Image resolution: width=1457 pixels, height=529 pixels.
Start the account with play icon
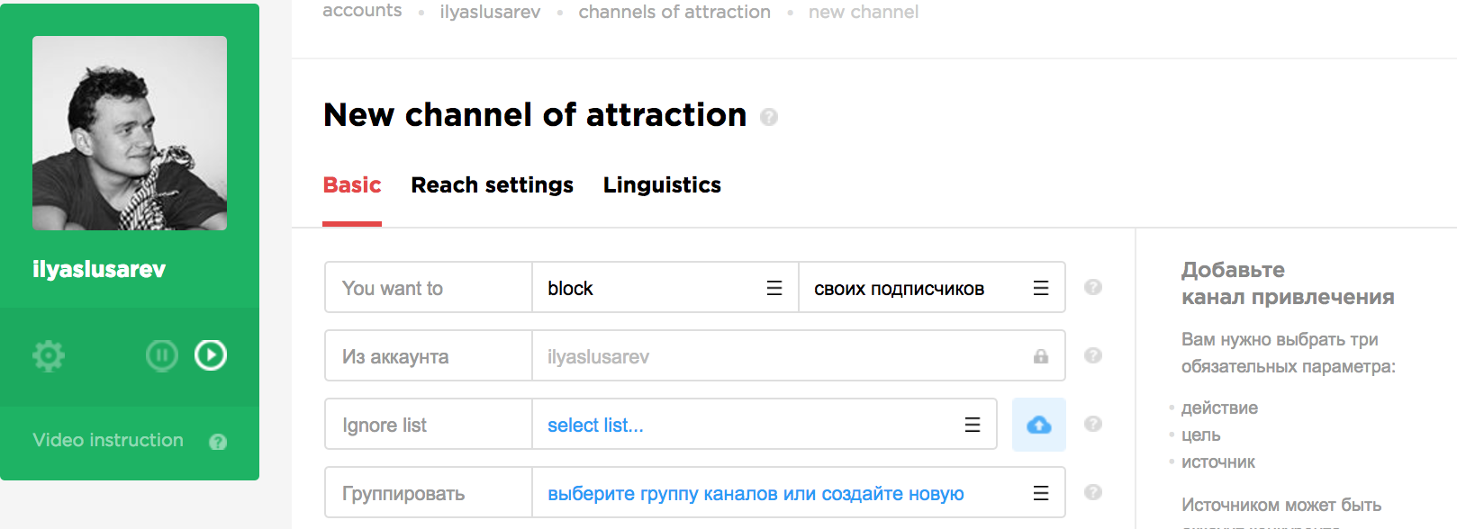tap(211, 356)
